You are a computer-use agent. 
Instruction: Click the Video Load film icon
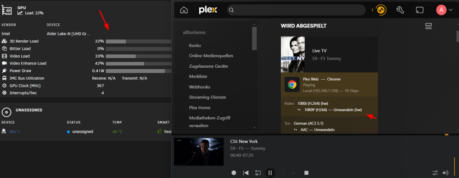tap(4, 56)
